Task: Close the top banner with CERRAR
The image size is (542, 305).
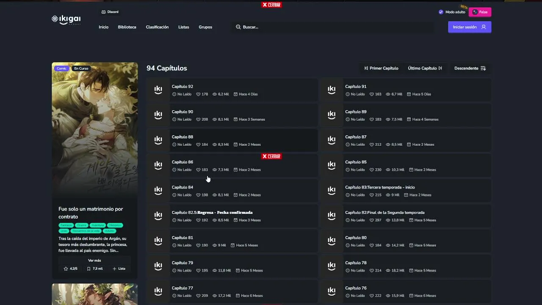Action: tap(271, 5)
